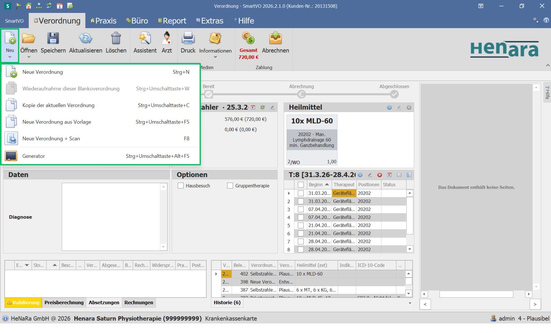551x333 pixels.
Task: Expand the Öffnen dropdown arrow
Action: point(29,57)
